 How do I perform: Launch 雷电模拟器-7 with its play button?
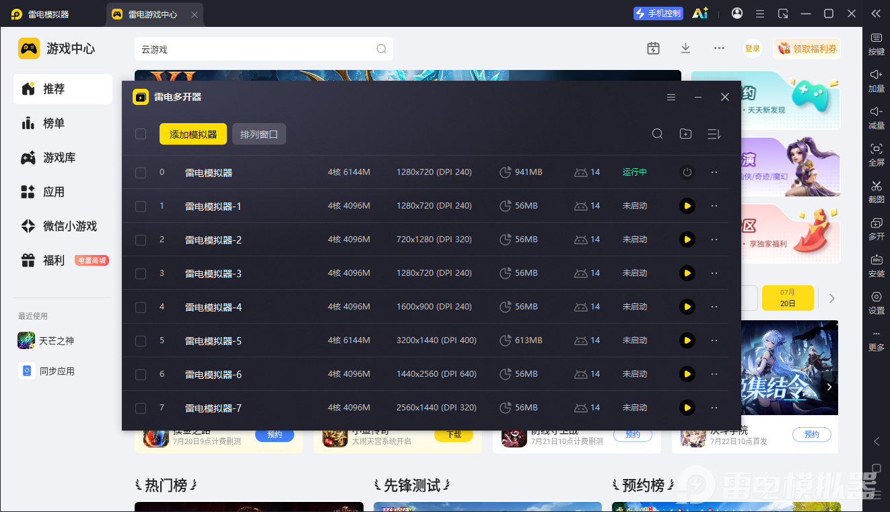[x=687, y=408]
